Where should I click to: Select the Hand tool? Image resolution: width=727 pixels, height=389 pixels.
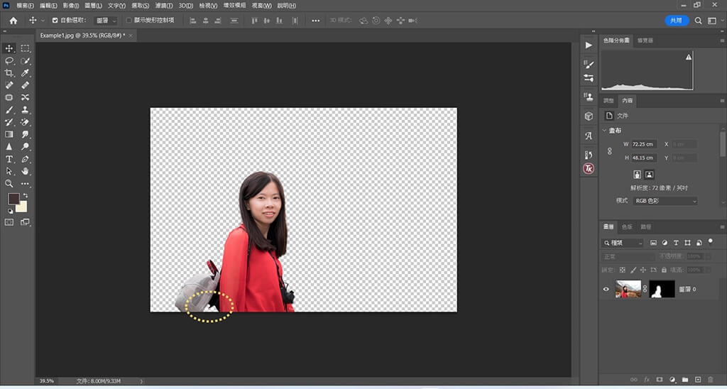(x=25, y=171)
